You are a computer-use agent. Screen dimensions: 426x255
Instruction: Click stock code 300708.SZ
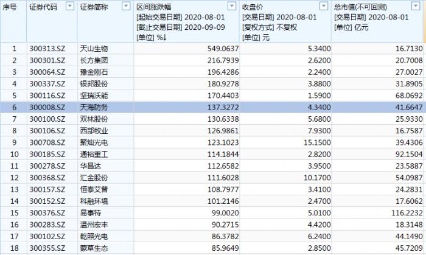47,142
